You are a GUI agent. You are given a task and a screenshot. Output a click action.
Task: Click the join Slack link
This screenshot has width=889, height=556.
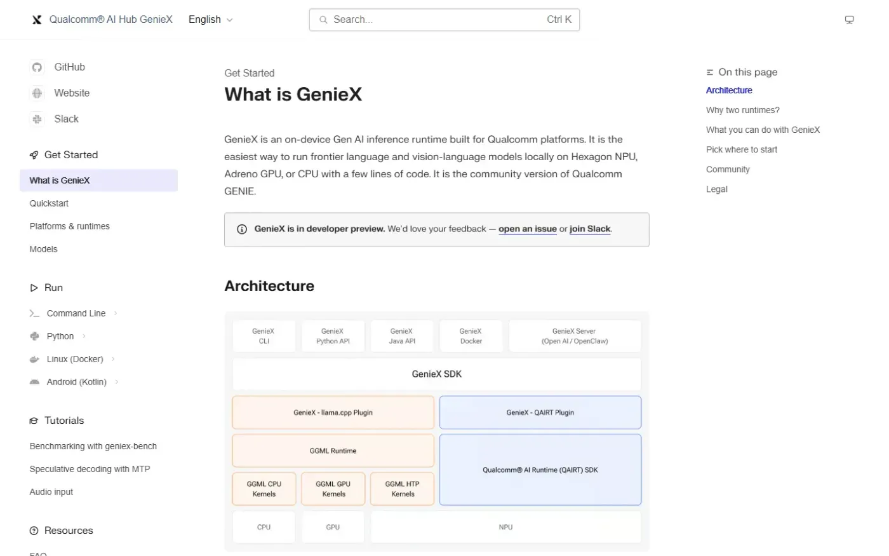tap(590, 229)
